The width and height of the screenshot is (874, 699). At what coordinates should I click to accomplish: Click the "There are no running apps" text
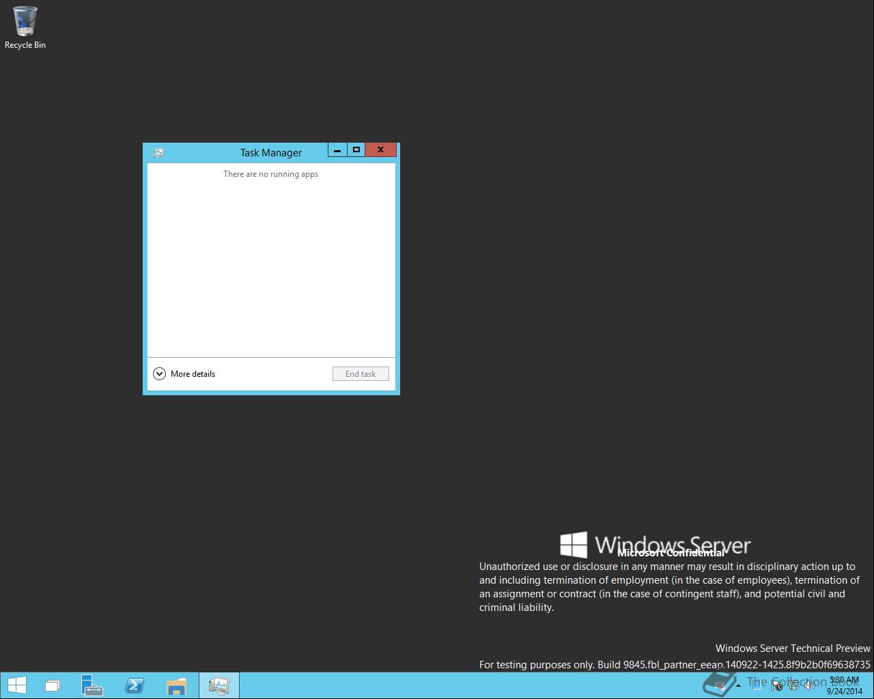271,174
